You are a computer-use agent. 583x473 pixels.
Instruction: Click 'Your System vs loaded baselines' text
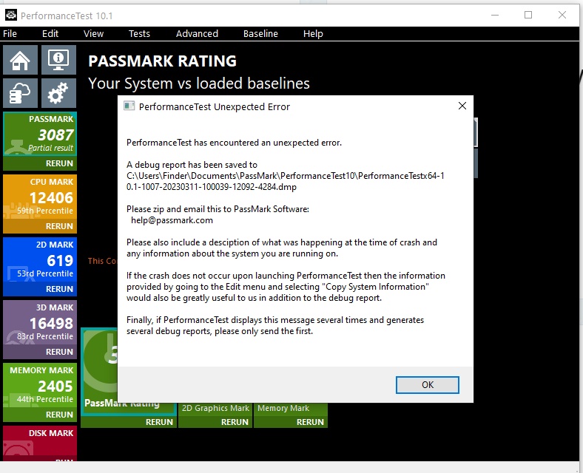[x=198, y=84]
